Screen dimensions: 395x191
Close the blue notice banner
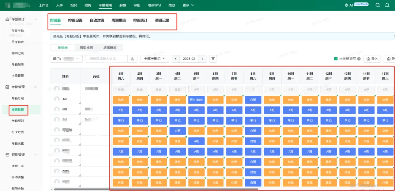[x=394, y=36]
